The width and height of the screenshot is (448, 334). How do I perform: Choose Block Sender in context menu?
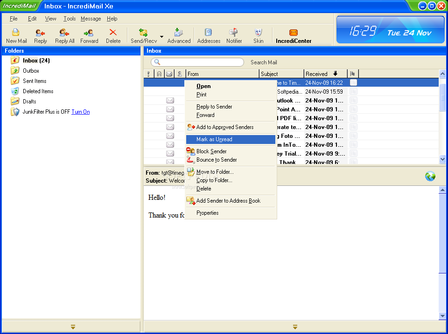pos(231,151)
